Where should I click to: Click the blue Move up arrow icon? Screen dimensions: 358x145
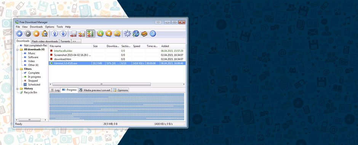pos(54,34)
